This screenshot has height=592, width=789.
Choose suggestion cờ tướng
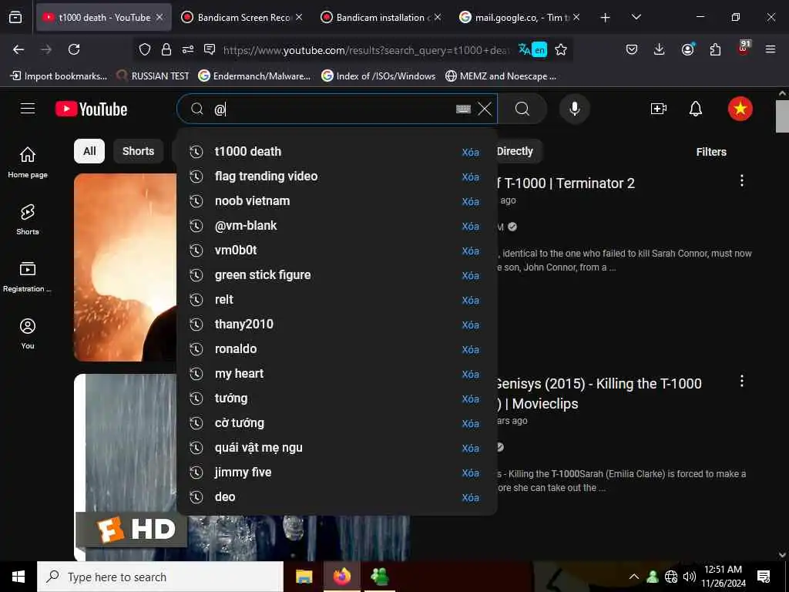tap(336, 423)
